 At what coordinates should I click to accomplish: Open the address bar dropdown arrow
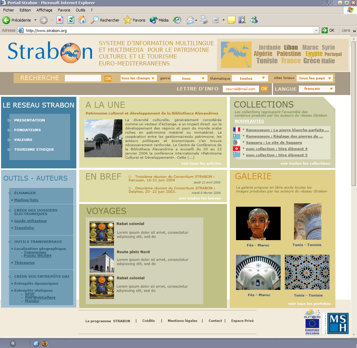[x=316, y=31]
